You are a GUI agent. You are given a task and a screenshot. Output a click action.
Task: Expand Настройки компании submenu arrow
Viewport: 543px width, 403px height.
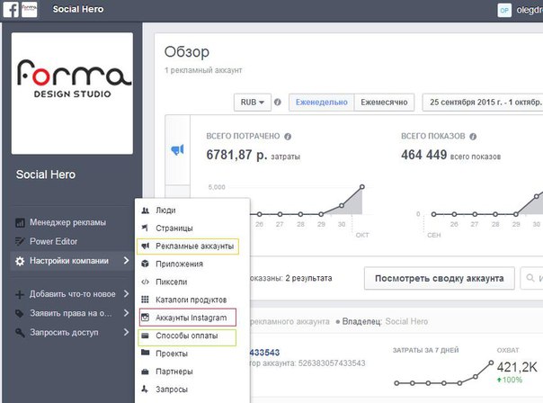point(127,261)
